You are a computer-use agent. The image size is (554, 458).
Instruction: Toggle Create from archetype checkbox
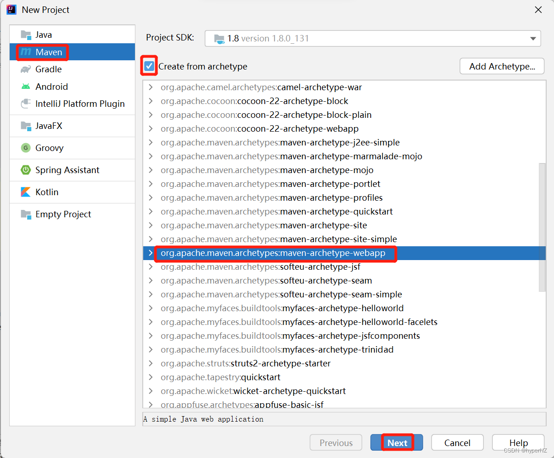149,66
